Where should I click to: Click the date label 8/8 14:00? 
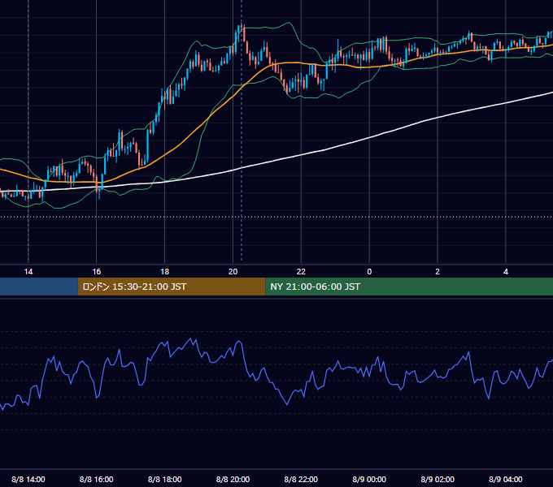coord(28,479)
